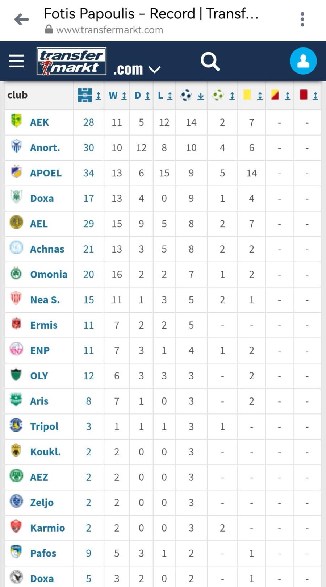Open the browser three-dot menu
This screenshot has height=587, width=326.
302,19
